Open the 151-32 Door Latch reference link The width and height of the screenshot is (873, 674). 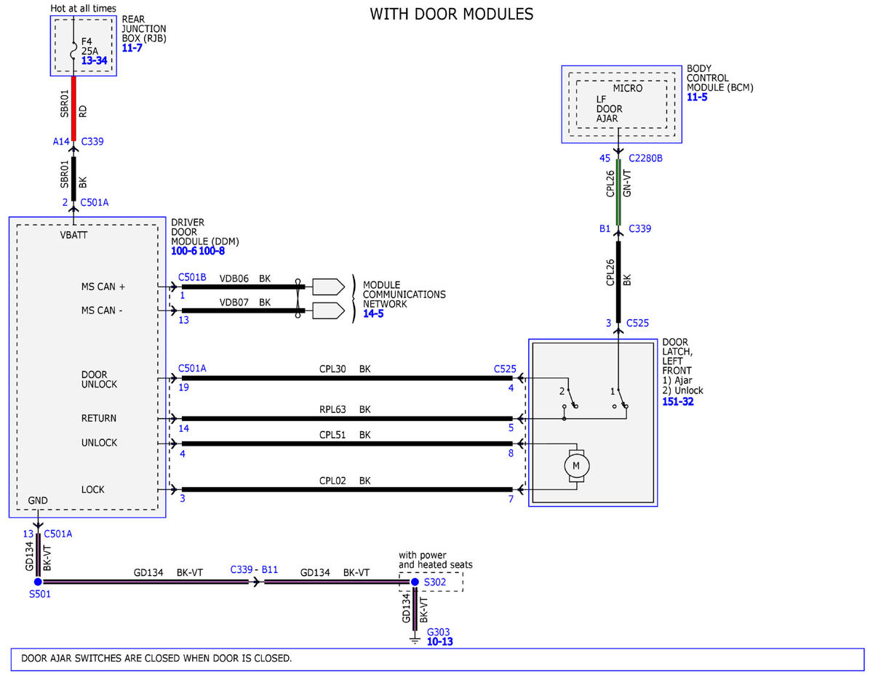678,401
